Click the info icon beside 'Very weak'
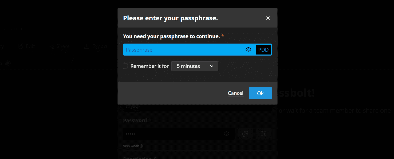The width and height of the screenshot is (394, 159). click(x=141, y=146)
